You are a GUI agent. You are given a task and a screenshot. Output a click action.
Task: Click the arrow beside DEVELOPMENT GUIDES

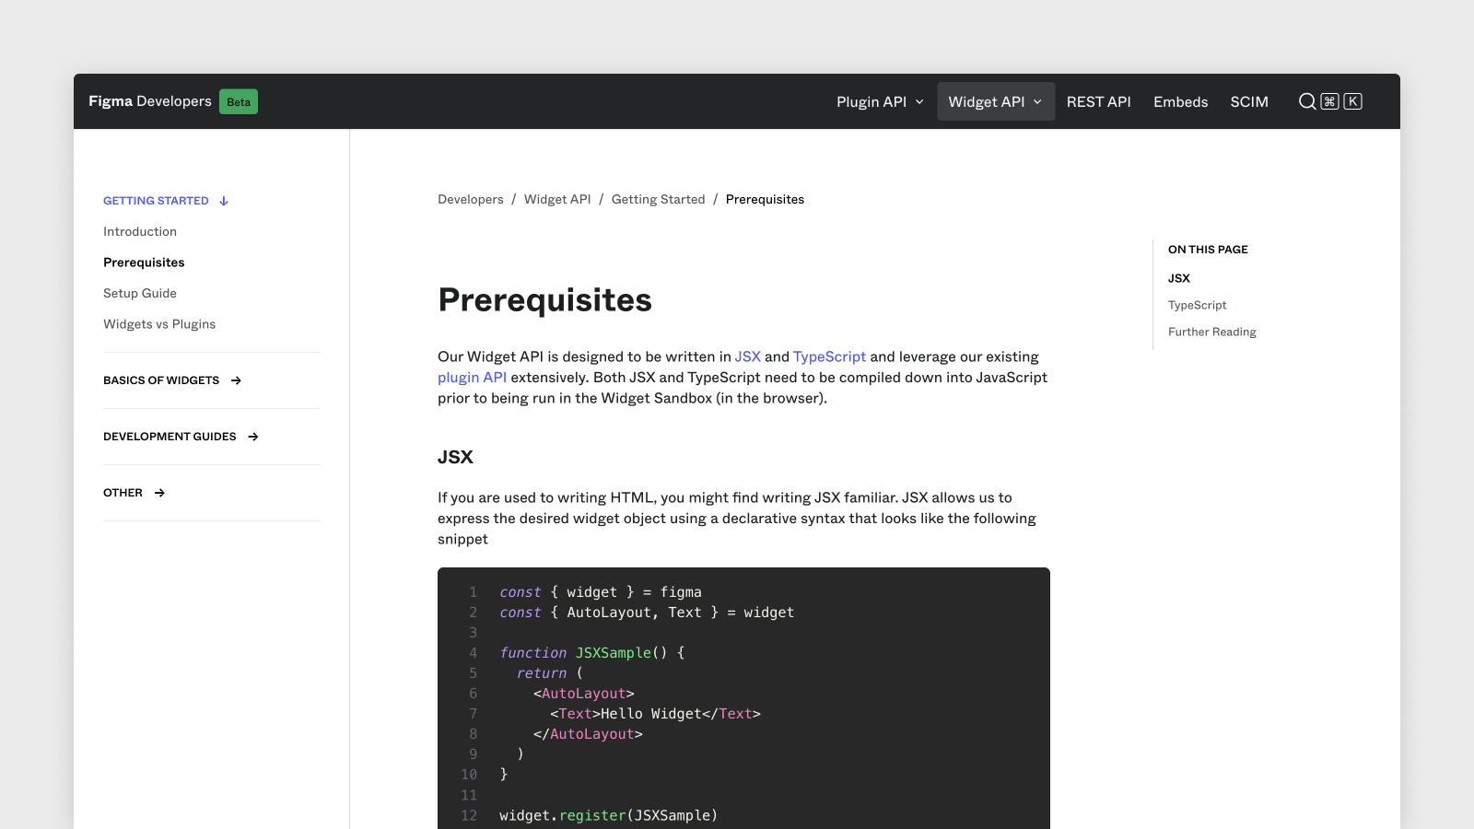click(x=252, y=437)
